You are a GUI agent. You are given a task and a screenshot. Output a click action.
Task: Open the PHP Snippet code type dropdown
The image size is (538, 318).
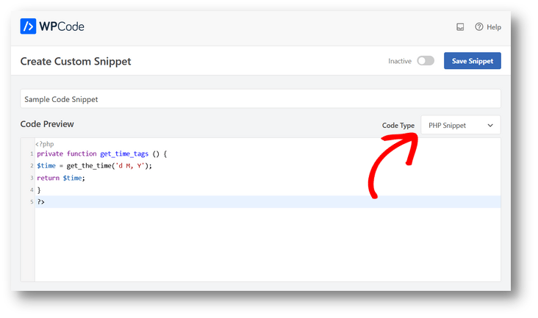(x=460, y=126)
